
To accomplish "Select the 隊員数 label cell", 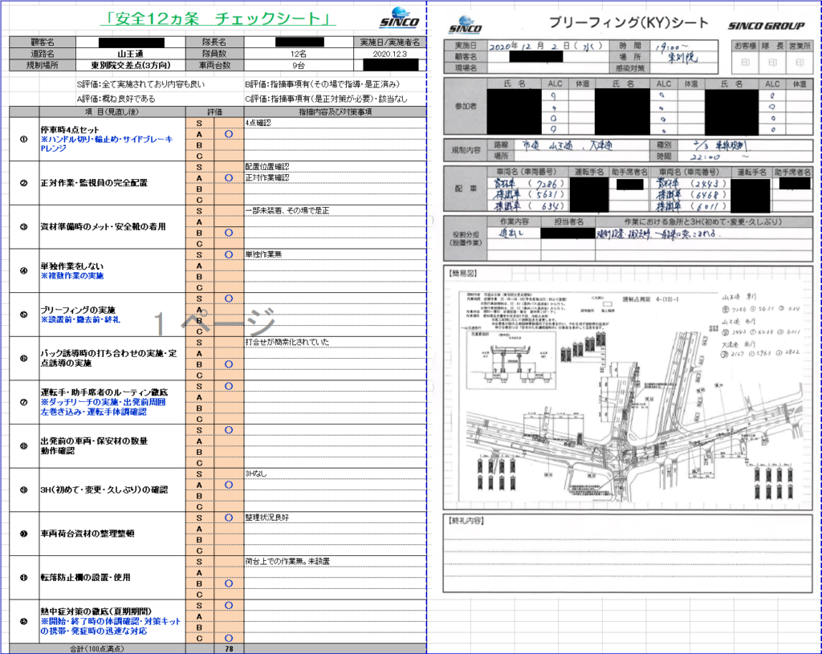I will tap(214, 54).
